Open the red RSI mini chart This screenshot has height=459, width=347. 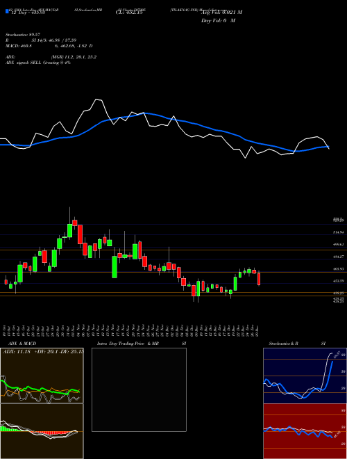pyautogui.click(x=305, y=431)
